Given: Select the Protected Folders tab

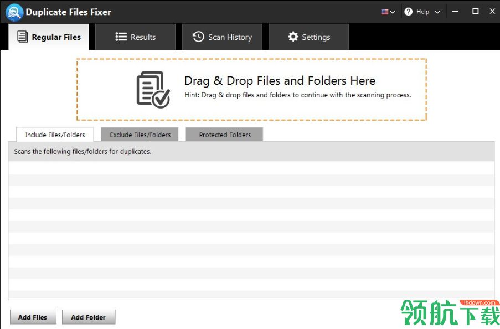Looking at the screenshot, I should click(x=224, y=135).
